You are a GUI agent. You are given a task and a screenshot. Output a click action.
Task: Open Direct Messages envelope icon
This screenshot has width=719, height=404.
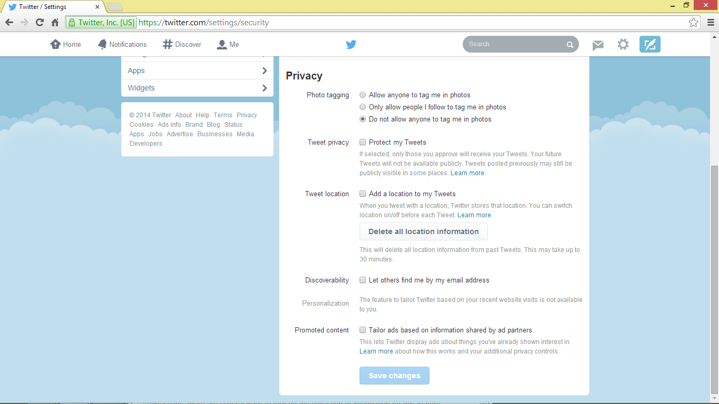[x=598, y=45]
